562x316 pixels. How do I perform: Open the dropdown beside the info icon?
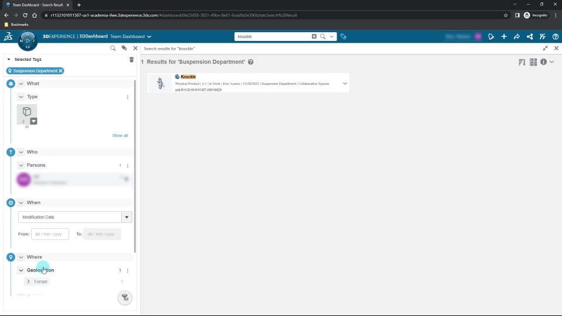pos(552,61)
